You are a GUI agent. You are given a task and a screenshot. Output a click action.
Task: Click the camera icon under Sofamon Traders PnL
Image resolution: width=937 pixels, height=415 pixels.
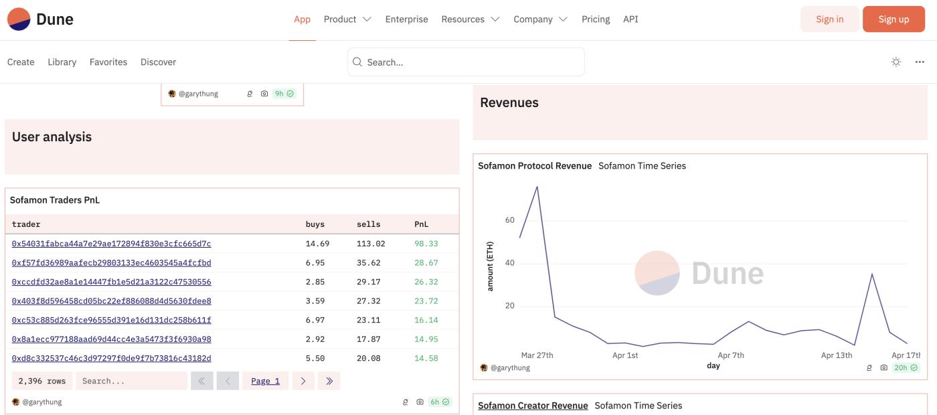[420, 402]
